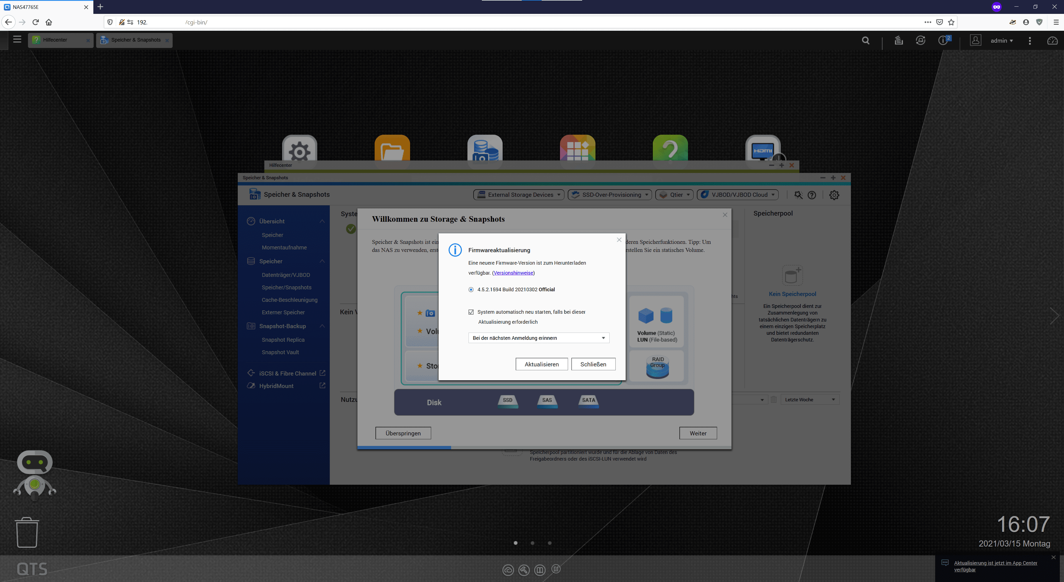Click the Aktualisieren button
Viewport: 1064px width, 582px height.
point(541,364)
